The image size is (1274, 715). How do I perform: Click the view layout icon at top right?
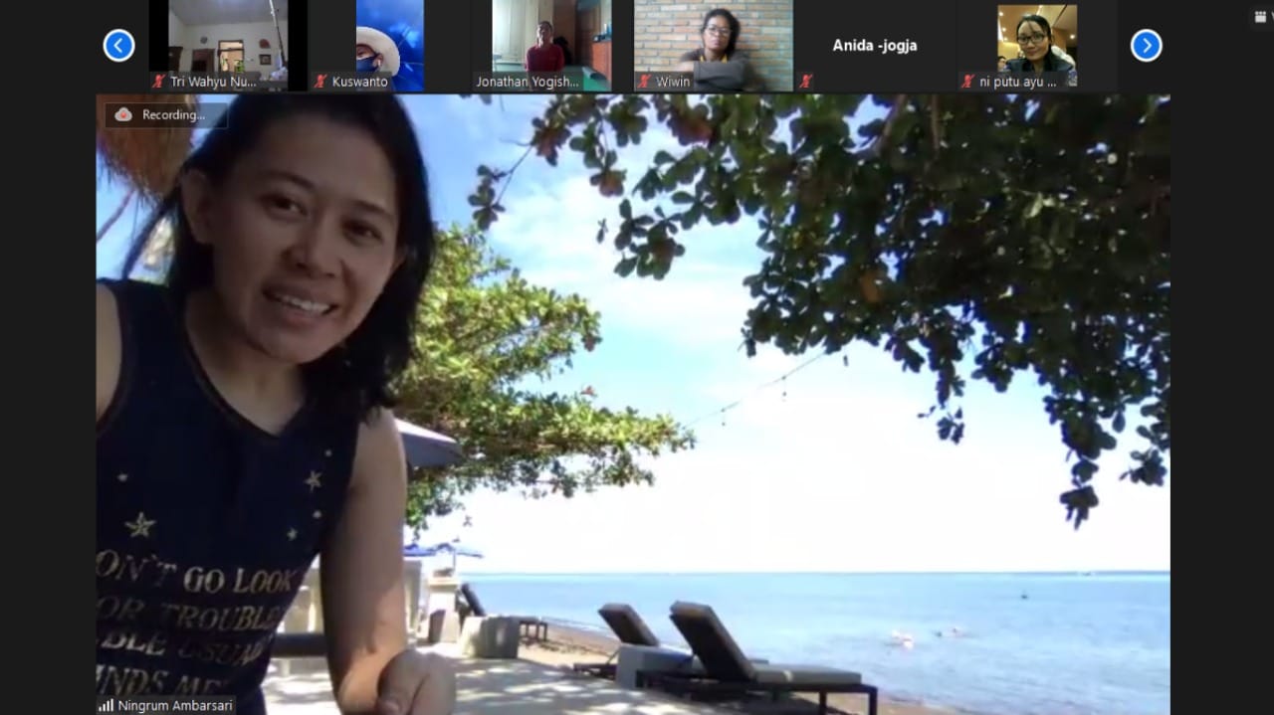[x=1260, y=16]
